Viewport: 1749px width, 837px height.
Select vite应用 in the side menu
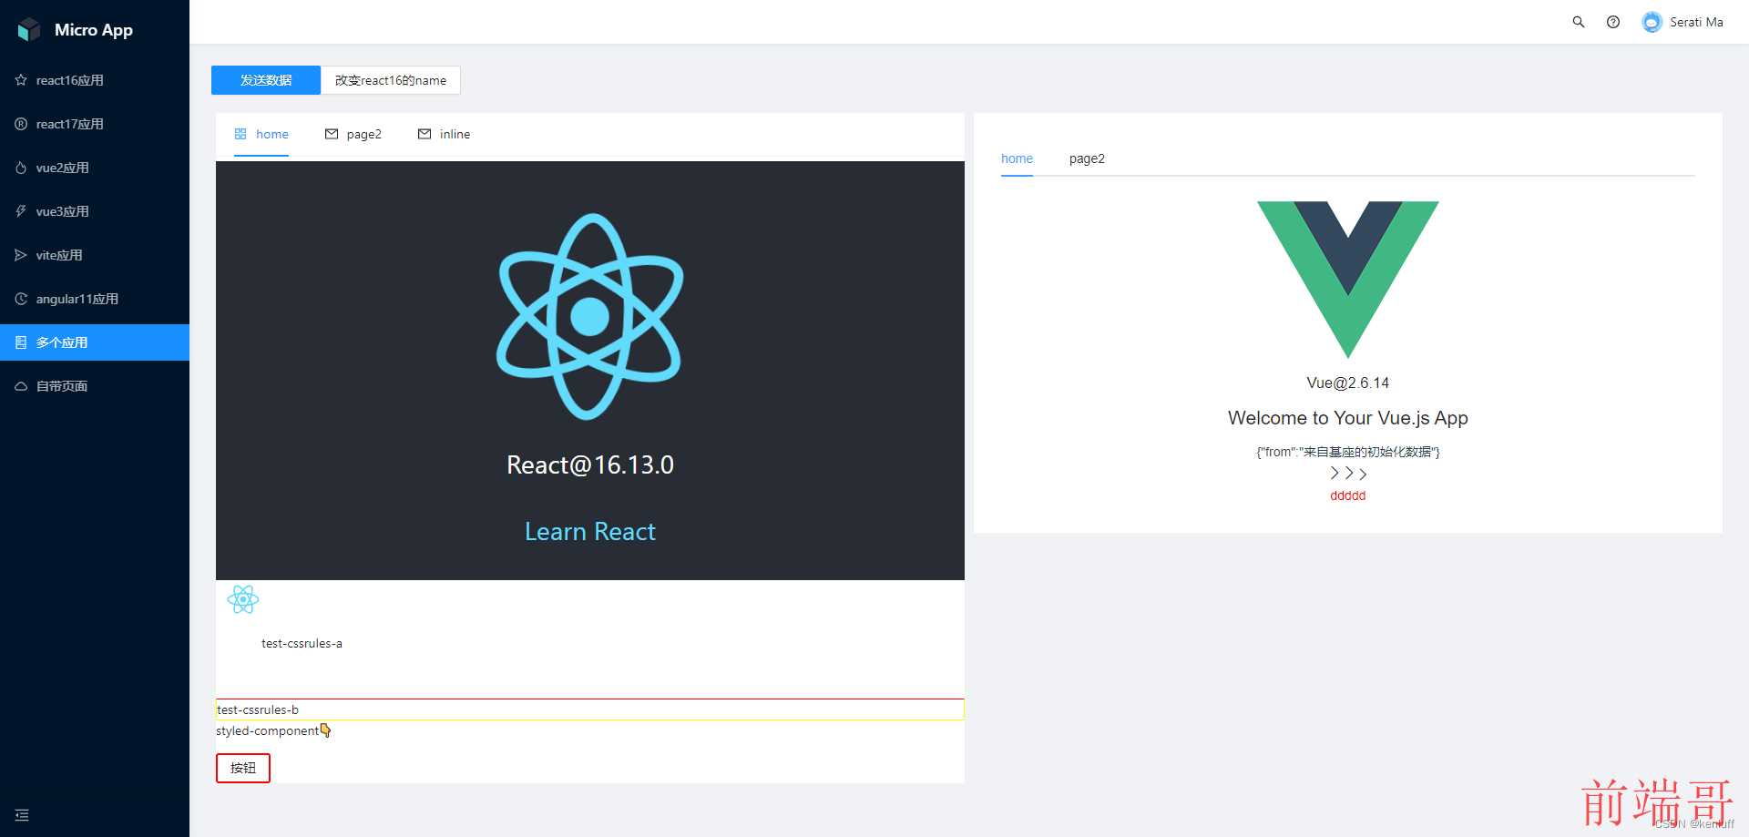pyautogui.click(x=95, y=255)
